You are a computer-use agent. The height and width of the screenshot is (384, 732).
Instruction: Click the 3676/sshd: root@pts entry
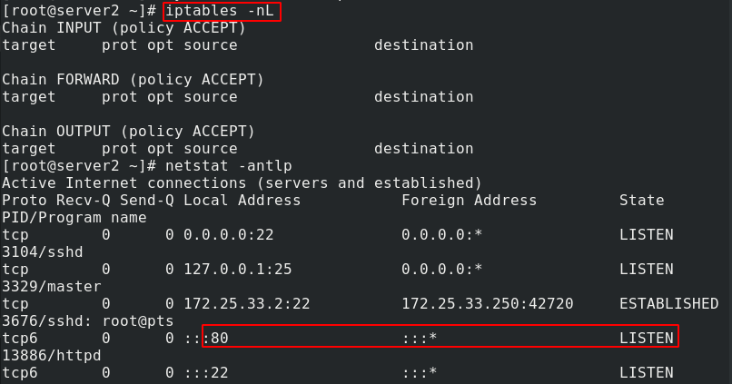[x=88, y=321]
